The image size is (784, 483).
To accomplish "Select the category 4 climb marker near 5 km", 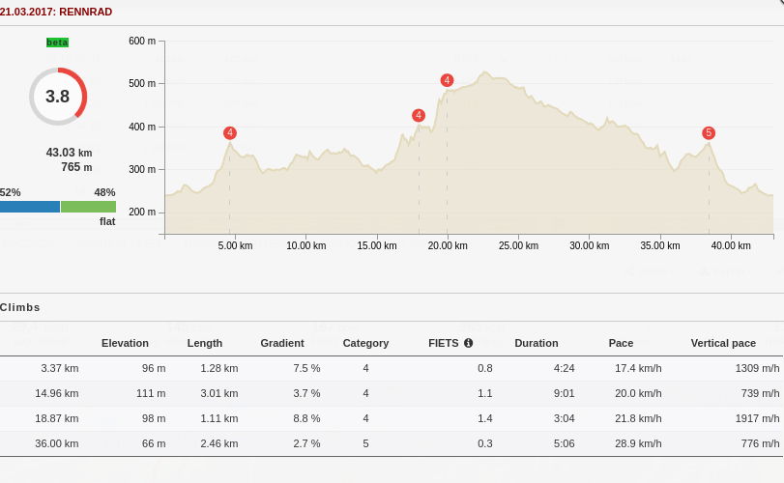I will [229, 132].
